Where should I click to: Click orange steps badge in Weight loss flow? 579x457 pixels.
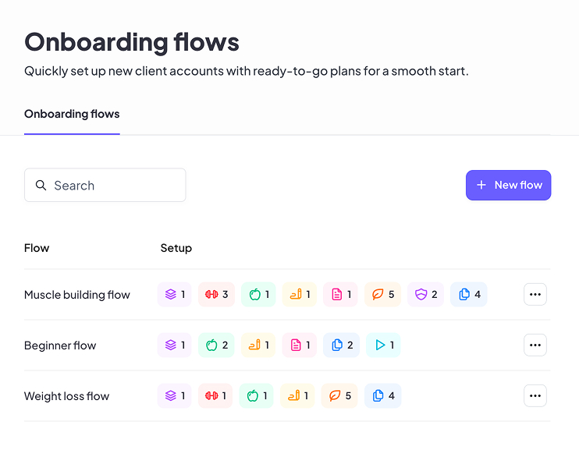tap(298, 396)
